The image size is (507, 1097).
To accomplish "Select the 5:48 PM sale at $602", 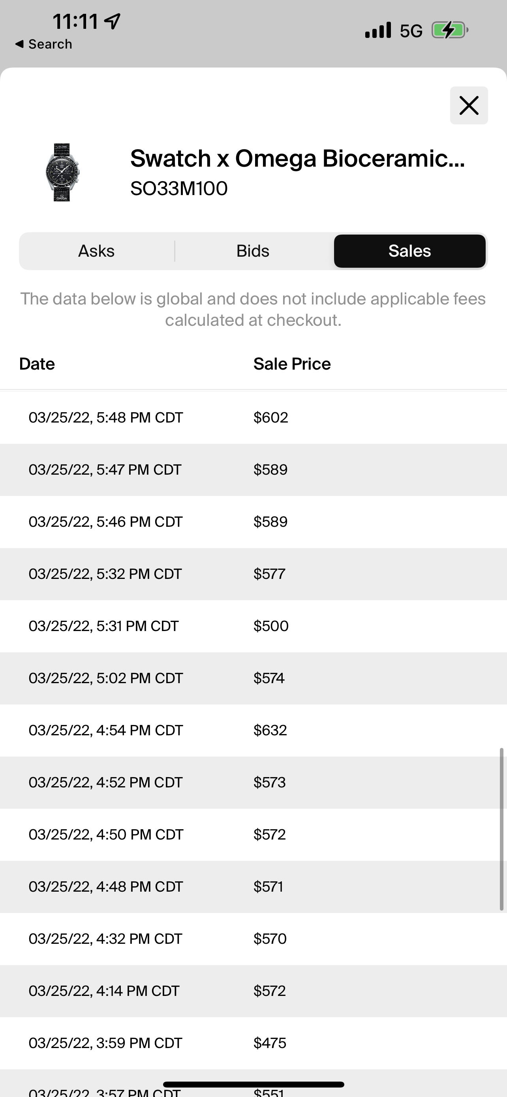I will 253,417.
